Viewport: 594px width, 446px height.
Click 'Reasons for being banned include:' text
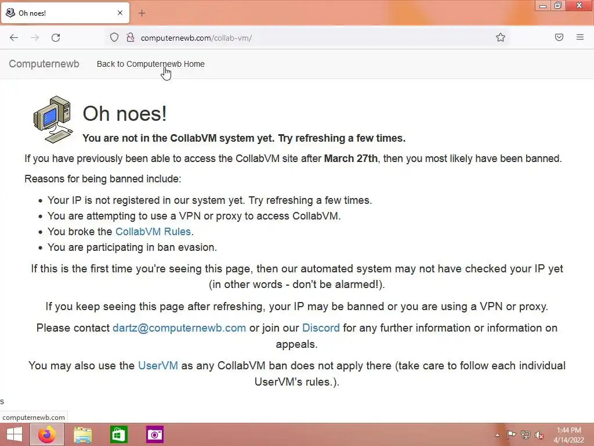103,179
